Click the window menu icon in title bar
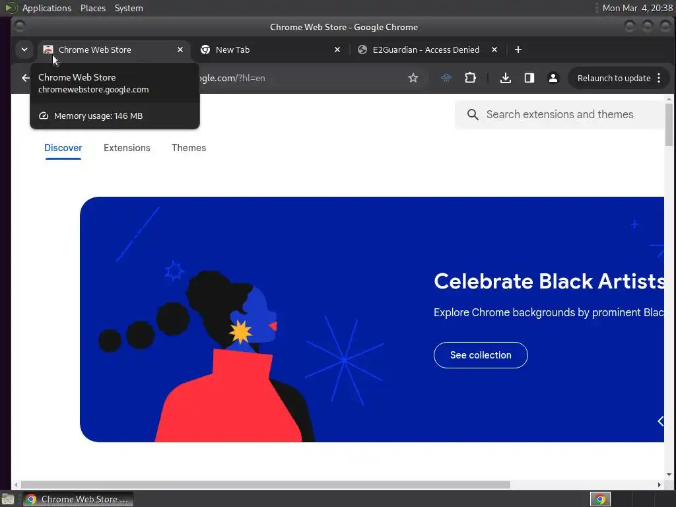Image resolution: width=676 pixels, height=507 pixels. 19,26
